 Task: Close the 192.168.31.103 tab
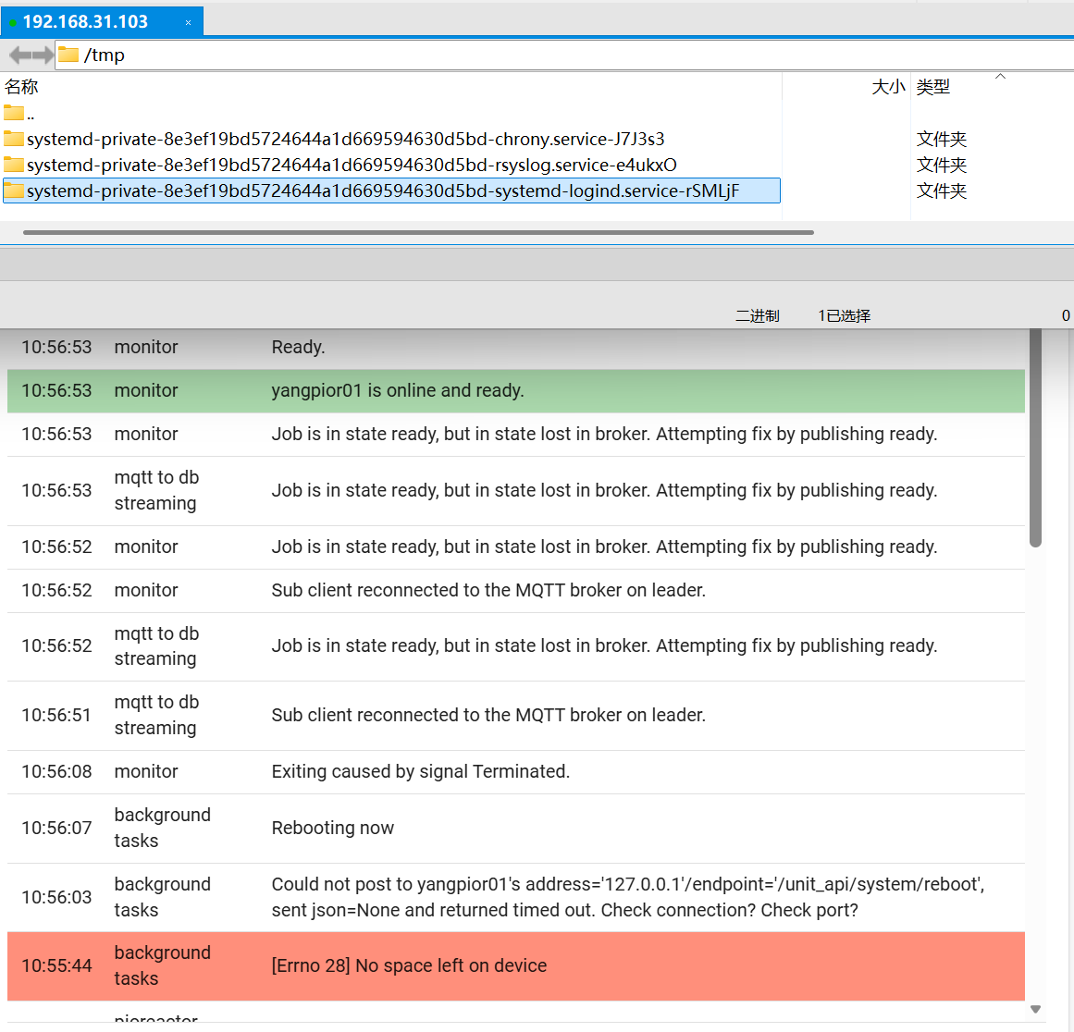click(x=188, y=22)
